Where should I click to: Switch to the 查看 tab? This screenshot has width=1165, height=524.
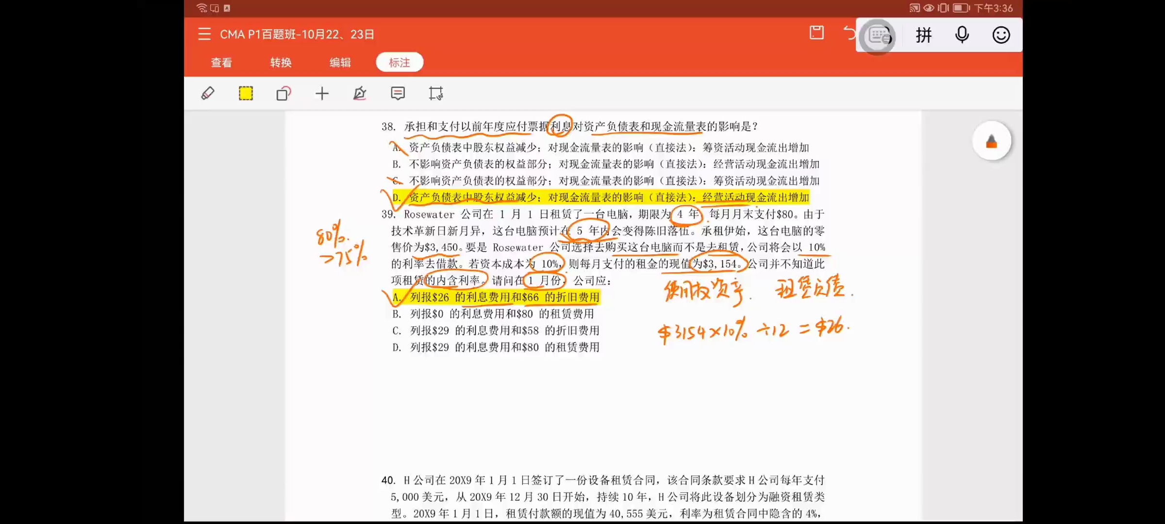tap(221, 63)
